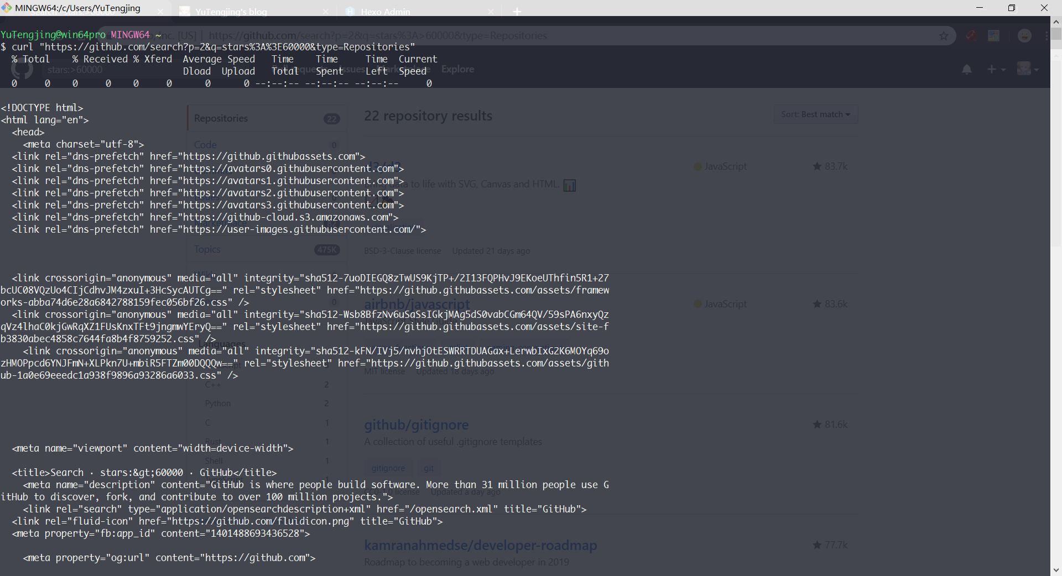Select the Code search filter
The image size is (1062, 576).
(267, 145)
